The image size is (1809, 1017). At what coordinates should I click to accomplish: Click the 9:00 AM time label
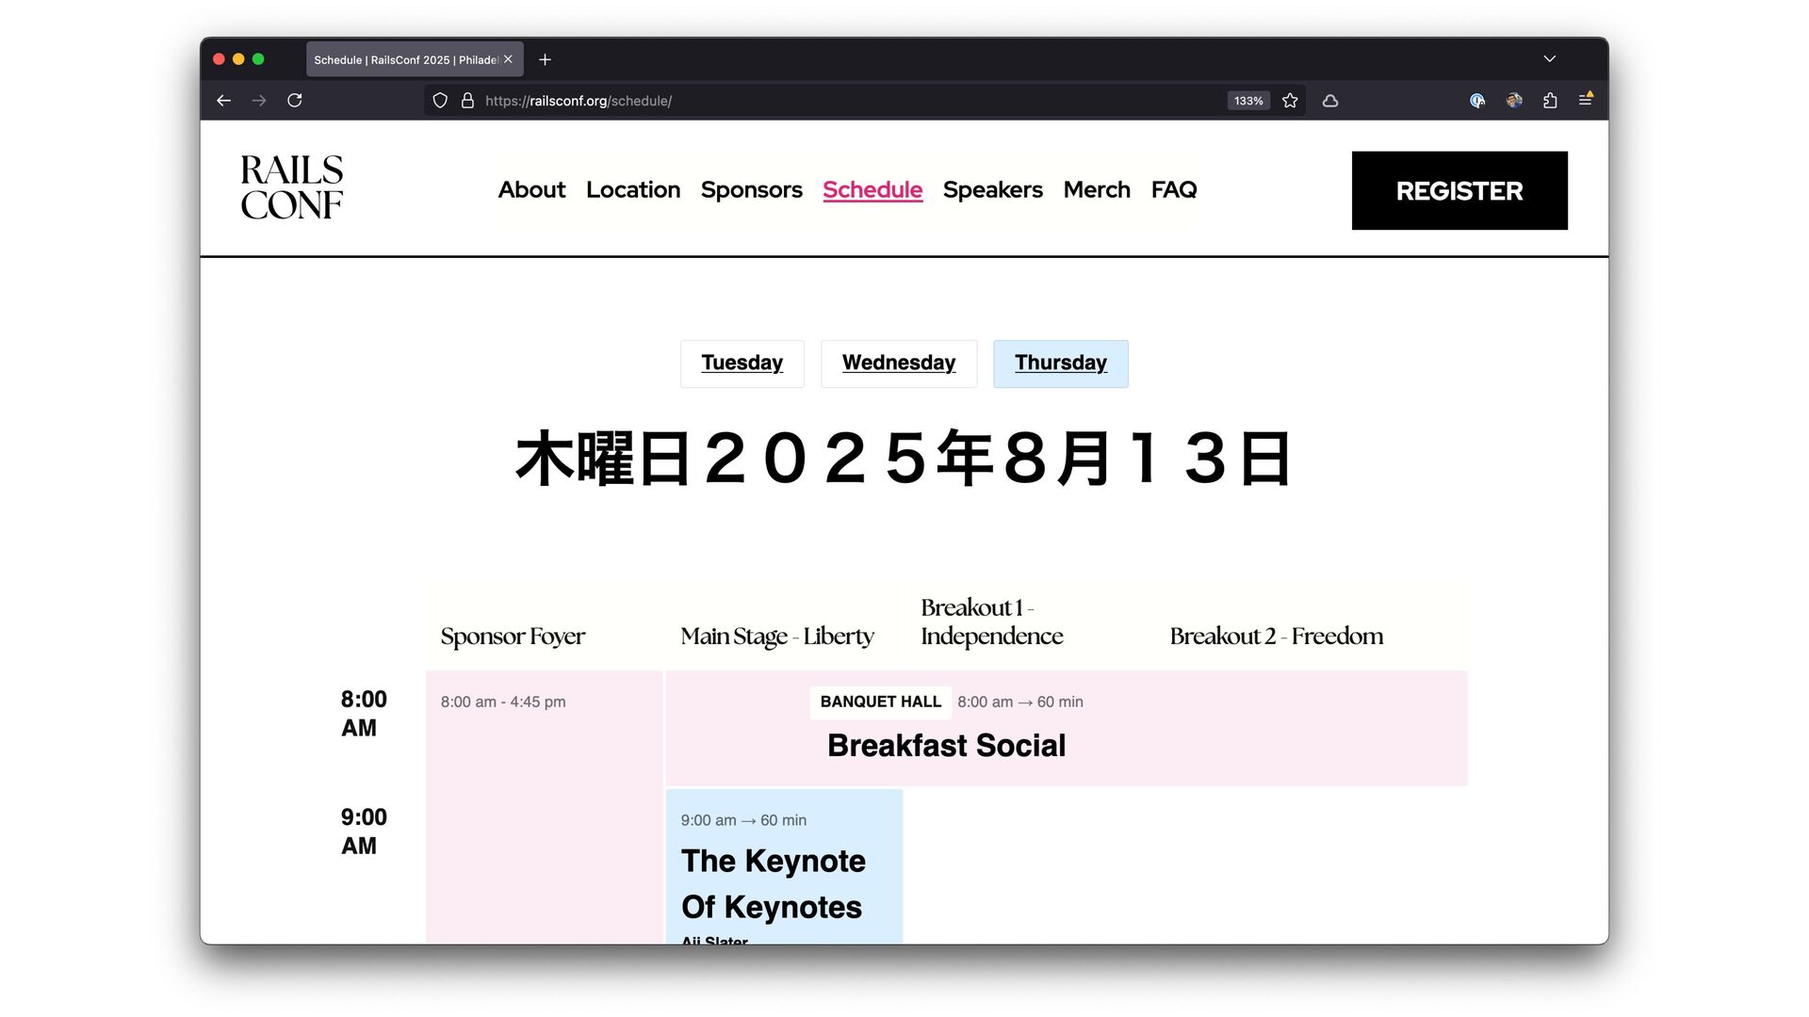(364, 831)
